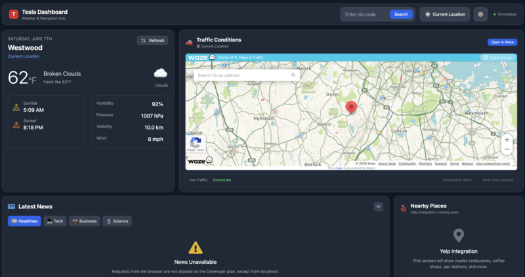Click the red location pin on map
Screen dimensions: 525x277
click(x=351, y=107)
